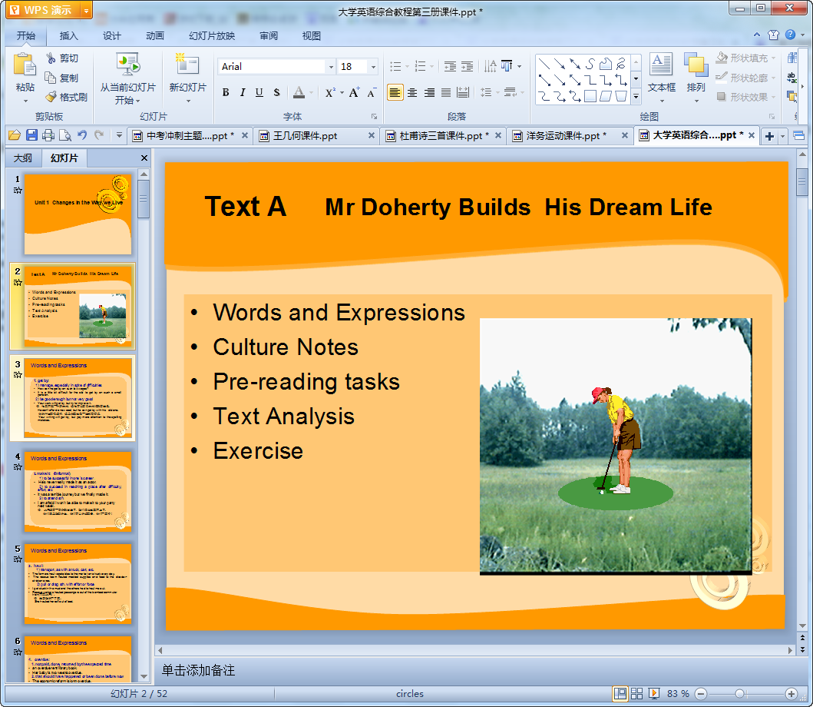Select the Format Painter brush

pyautogui.click(x=51, y=97)
